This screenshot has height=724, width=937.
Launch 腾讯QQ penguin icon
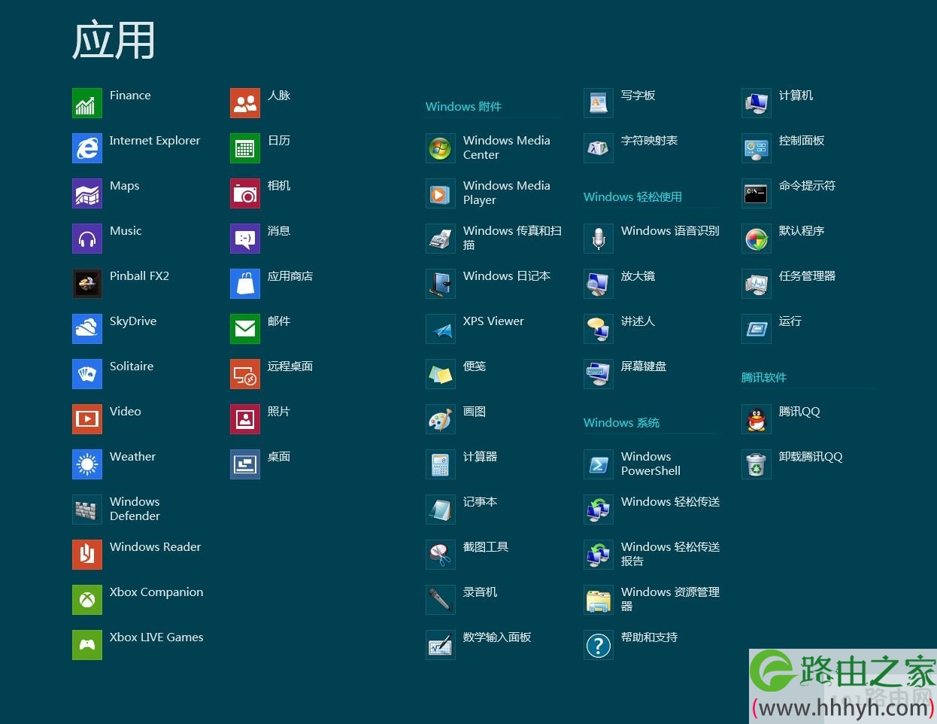tap(757, 419)
